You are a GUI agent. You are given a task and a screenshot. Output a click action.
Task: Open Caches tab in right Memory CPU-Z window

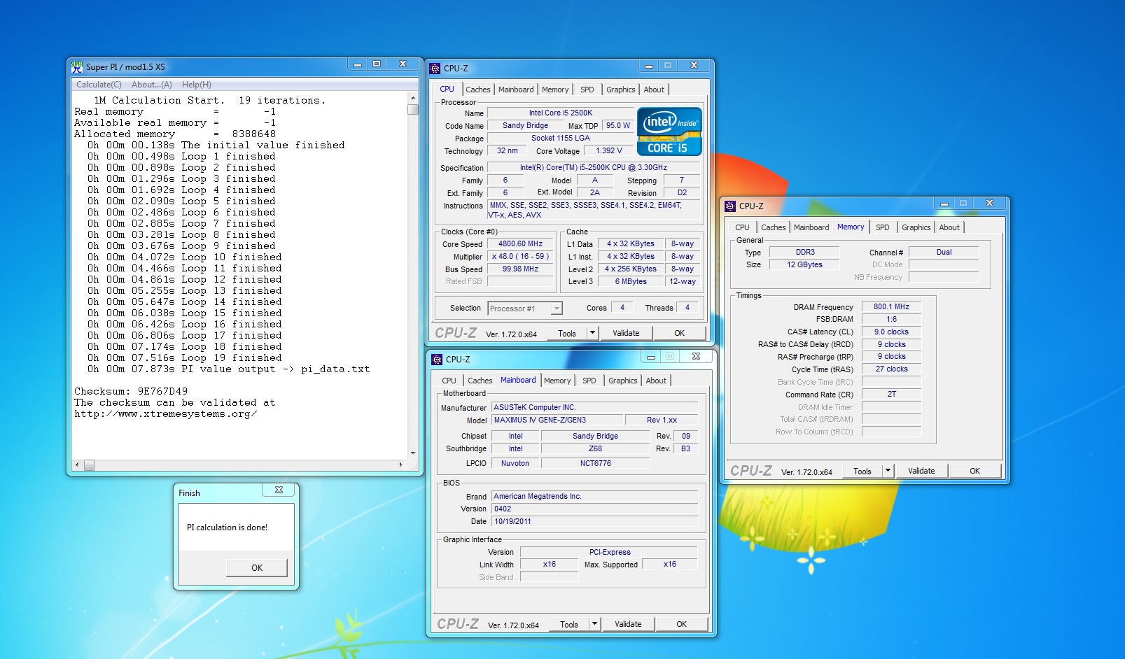[x=774, y=227]
